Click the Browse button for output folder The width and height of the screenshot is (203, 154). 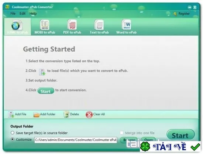[x=129, y=140]
